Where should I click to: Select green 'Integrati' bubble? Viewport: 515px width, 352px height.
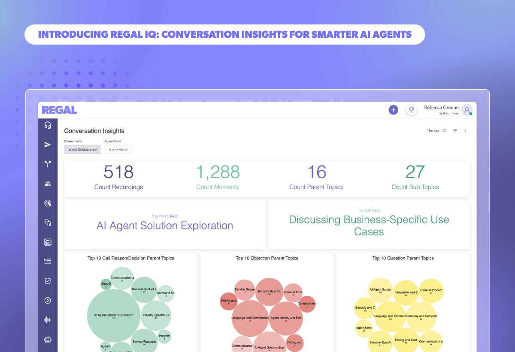(x=164, y=337)
